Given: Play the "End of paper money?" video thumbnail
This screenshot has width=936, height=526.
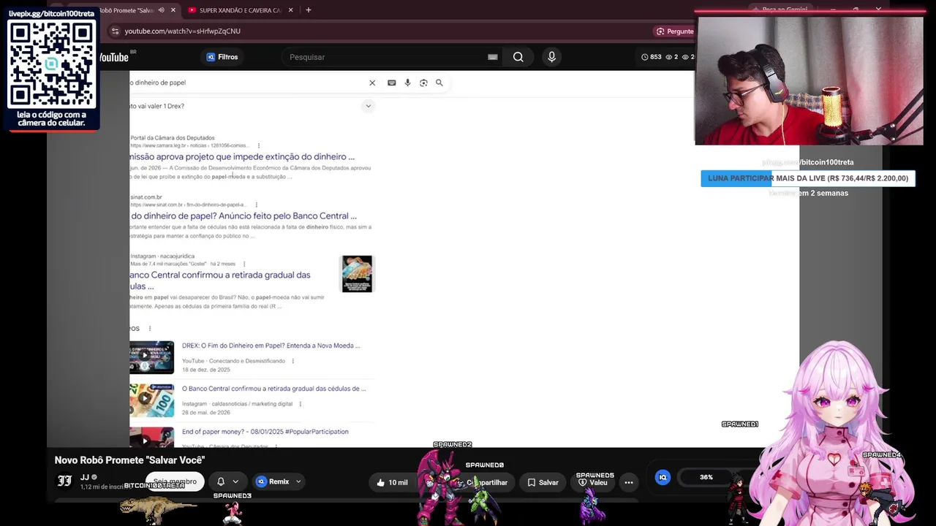Looking at the screenshot, I should (x=152, y=437).
